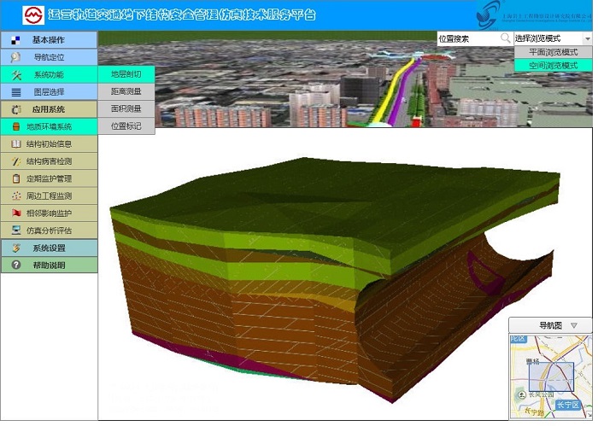Click the layers icon beside 图层选择
The height and width of the screenshot is (426, 598).
pyautogui.click(x=16, y=91)
